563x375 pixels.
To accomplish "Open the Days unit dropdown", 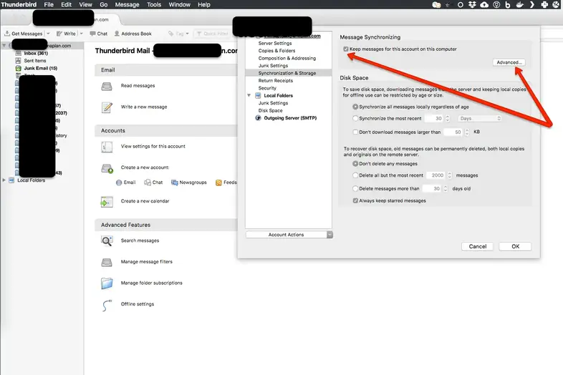I will pos(479,118).
